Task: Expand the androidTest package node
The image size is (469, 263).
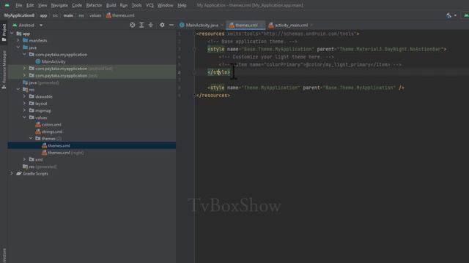Action: tap(24, 68)
